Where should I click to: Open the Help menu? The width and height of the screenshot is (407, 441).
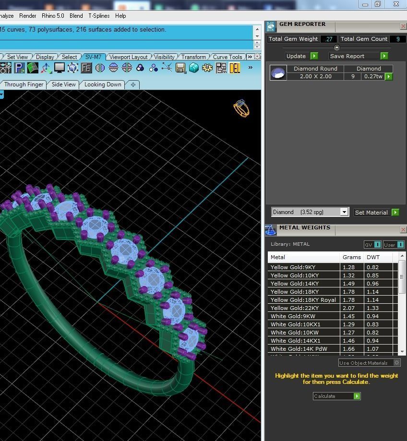120,16
